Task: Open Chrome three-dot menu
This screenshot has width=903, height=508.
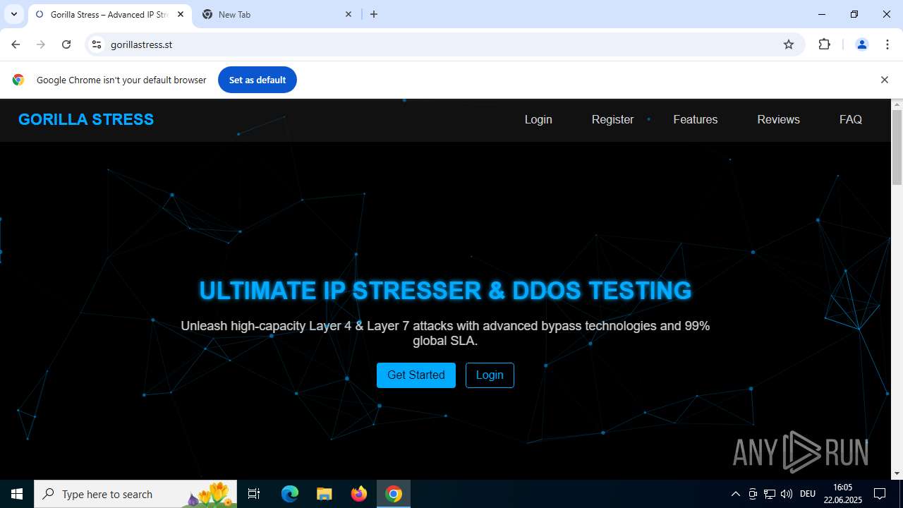Action: pos(887,44)
